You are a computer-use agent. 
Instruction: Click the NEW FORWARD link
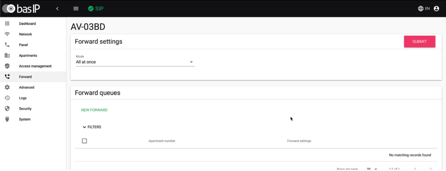(94, 110)
